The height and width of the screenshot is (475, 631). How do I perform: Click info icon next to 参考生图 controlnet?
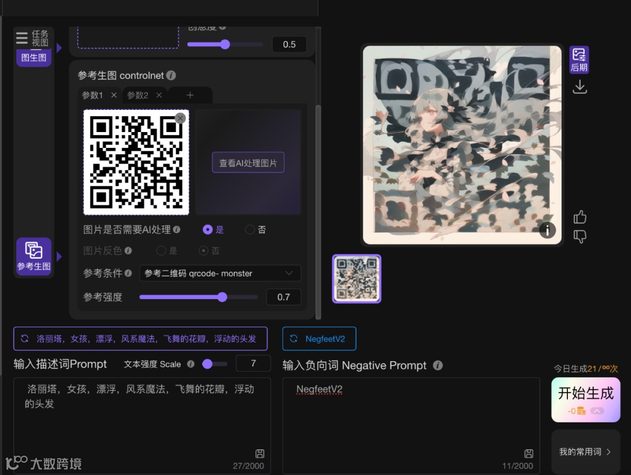(x=171, y=75)
